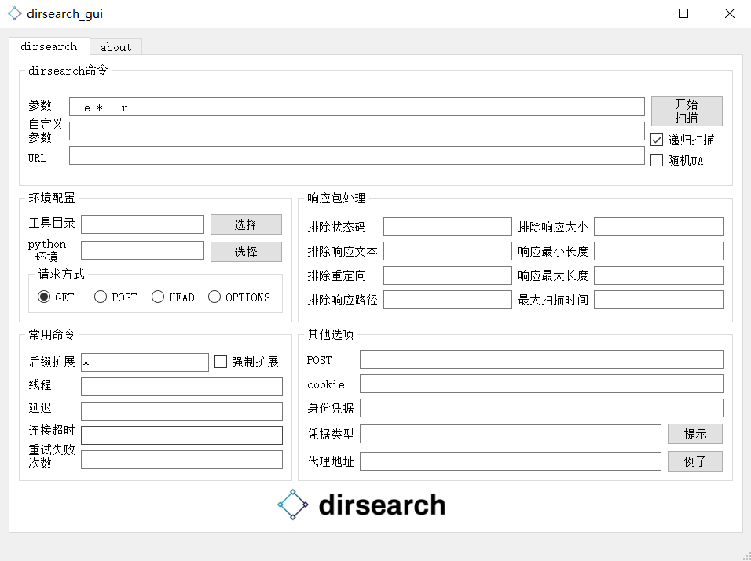Open the about tab
The height and width of the screenshot is (561, 751).
tap(116, 47)
